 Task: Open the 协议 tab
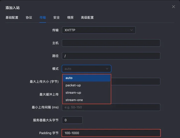(29, 17)
